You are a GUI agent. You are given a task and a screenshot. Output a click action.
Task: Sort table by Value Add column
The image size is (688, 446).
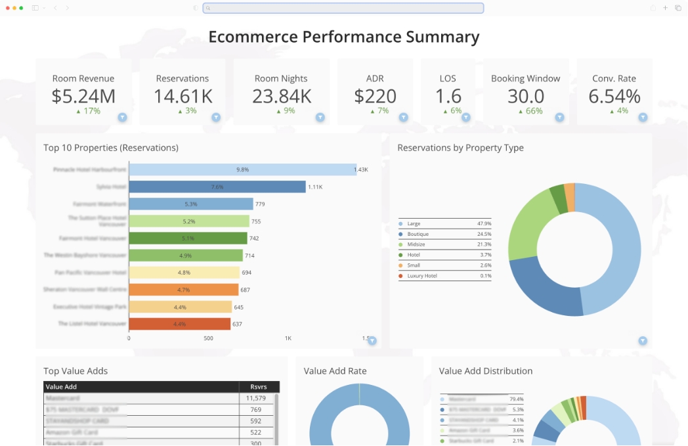coord(141,387)
